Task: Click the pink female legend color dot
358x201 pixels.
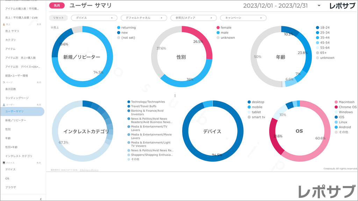Action: tap(218, 28)
